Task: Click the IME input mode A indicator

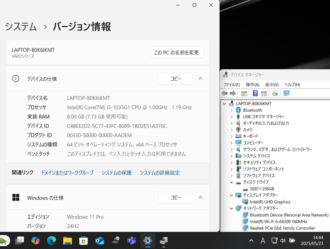Action: (263, 241)
